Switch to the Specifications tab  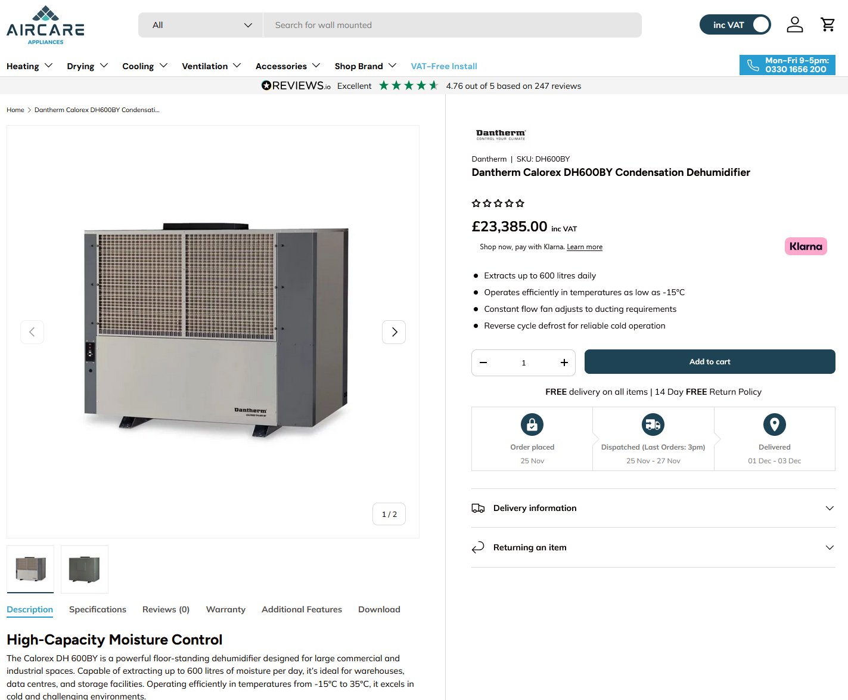98,609
